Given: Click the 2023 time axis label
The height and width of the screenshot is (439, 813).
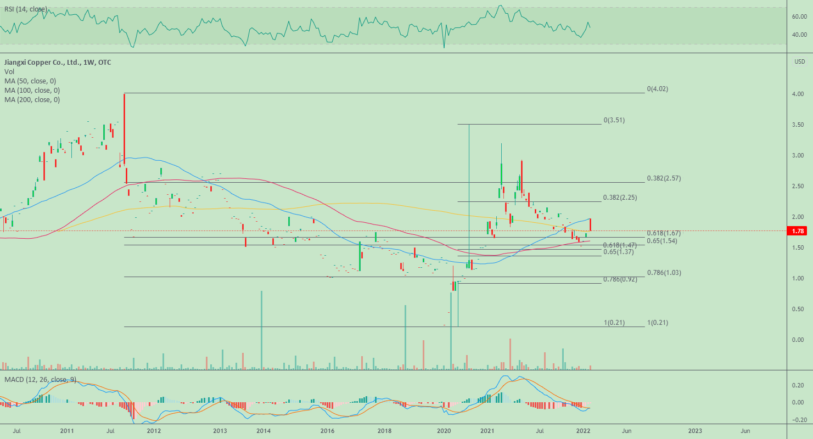Looking at the screenshot, I should tap(694, 431).
